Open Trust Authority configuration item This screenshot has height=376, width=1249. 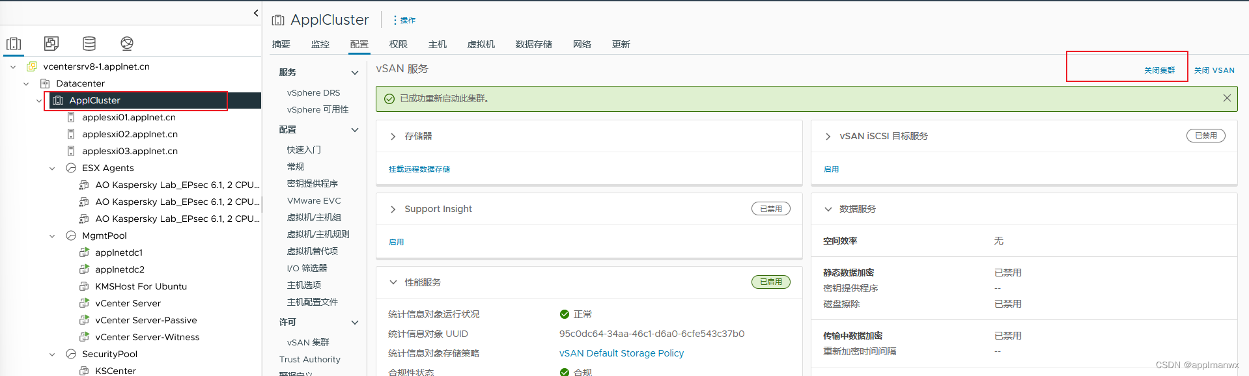(x=310, y=360)
